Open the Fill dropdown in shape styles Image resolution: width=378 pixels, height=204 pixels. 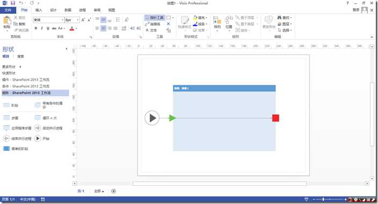pyautogui.click(x=200, y=18)
